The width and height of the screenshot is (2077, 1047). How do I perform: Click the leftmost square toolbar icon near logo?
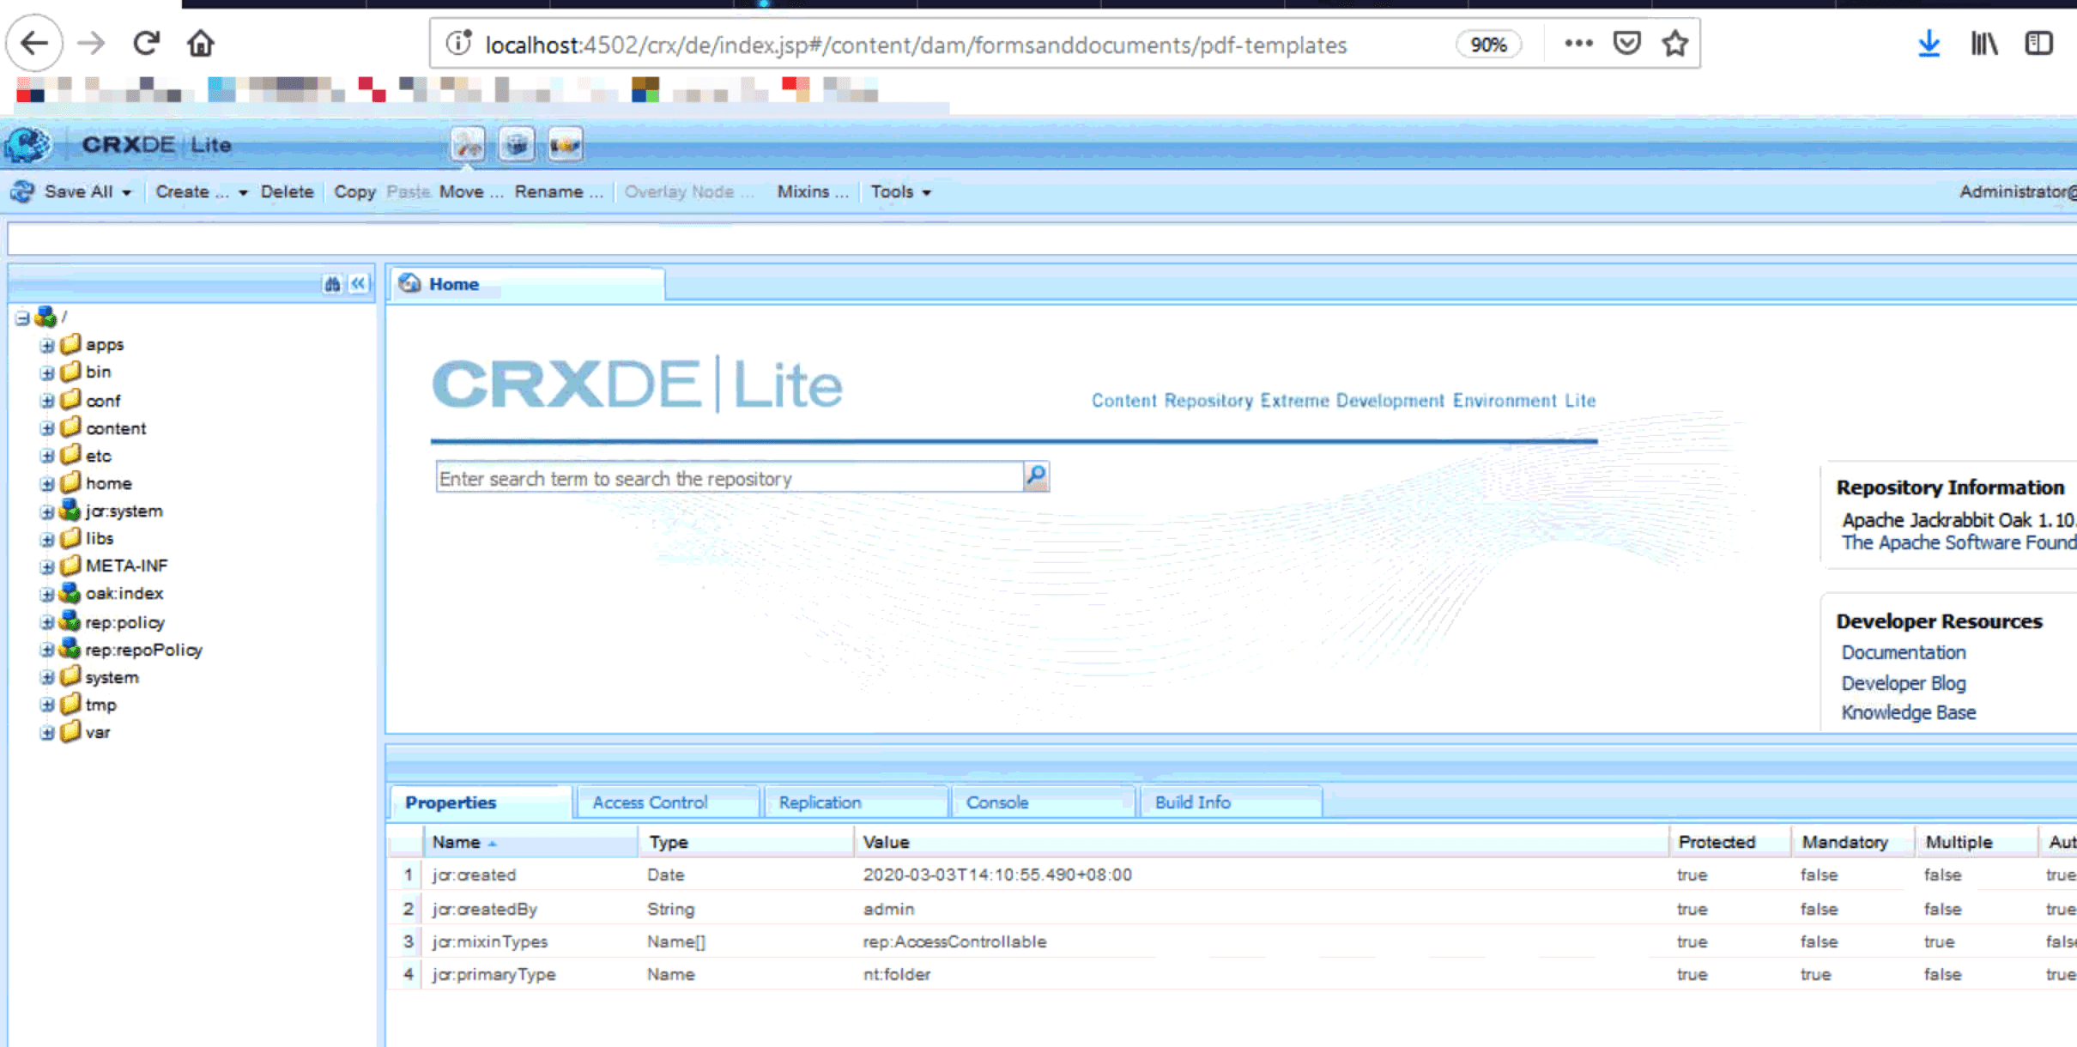coord(468,144)
